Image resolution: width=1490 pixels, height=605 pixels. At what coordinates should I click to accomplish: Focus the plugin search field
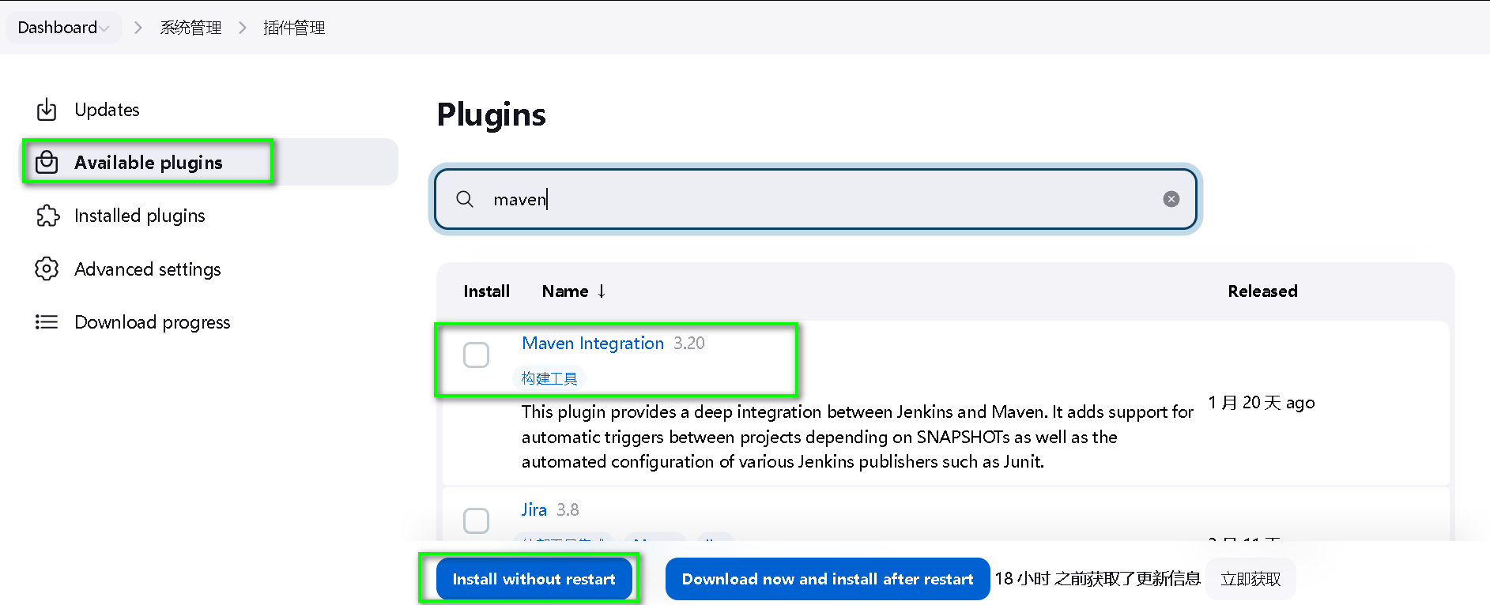tap(816, 199)
